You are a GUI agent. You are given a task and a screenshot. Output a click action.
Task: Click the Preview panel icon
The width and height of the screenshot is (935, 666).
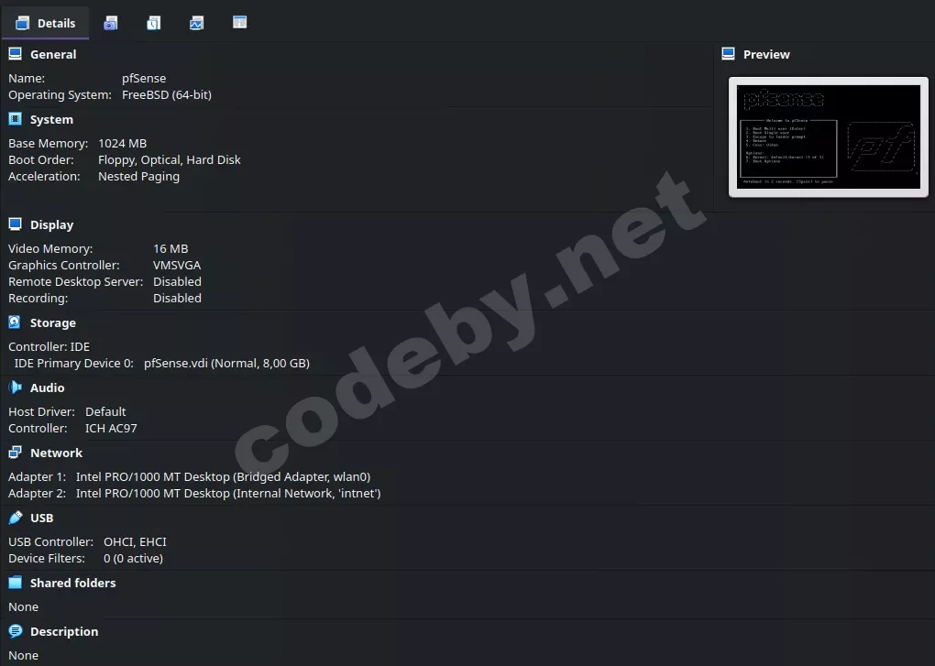(730, 53)
